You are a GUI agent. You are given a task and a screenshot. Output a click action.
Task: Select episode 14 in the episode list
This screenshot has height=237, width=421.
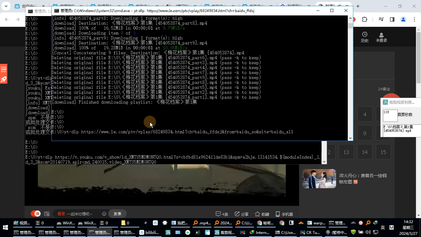(x=365, y=152)
